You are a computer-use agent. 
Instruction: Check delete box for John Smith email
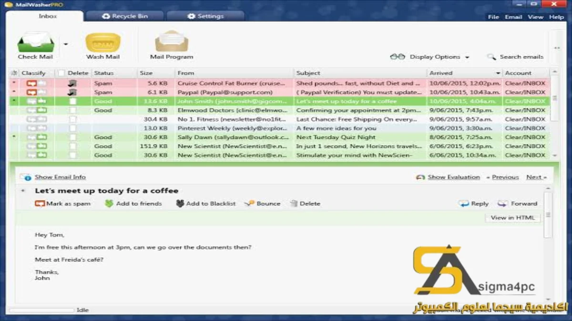72,101
